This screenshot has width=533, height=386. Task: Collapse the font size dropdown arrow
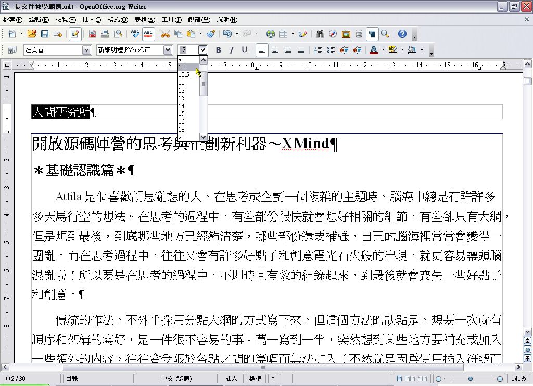tap(202, 50)
